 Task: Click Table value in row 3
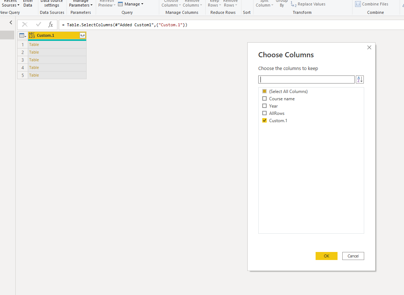pyautogui.click(x=34, y=60)
